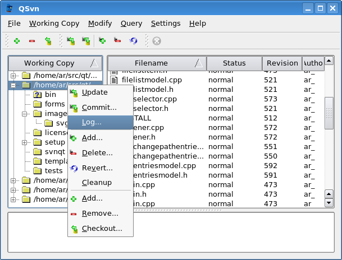The width and height of the screenshot is (342, 260).
Task: Click the file list vertical scrollbar handle
Action: tap(329, 113)
